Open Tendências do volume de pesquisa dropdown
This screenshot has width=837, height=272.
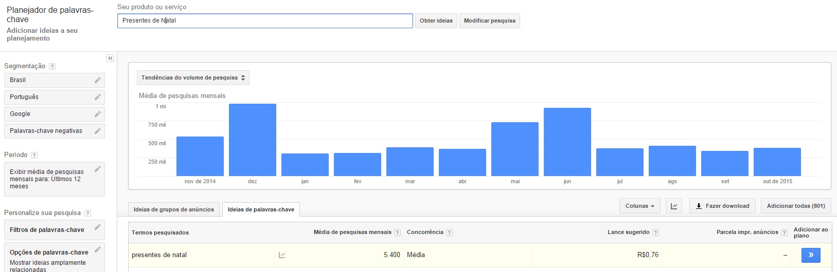pos(193,78)
